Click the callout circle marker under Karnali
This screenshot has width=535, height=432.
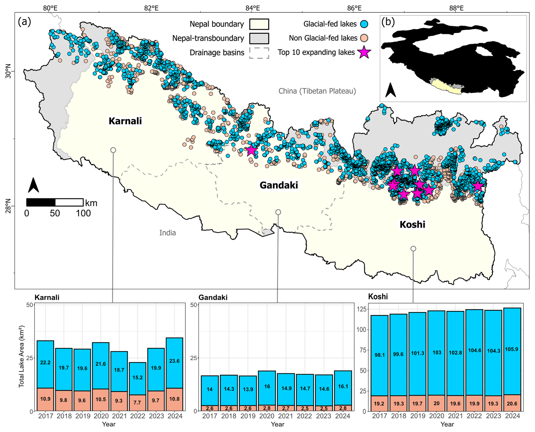tap(113, 150)
